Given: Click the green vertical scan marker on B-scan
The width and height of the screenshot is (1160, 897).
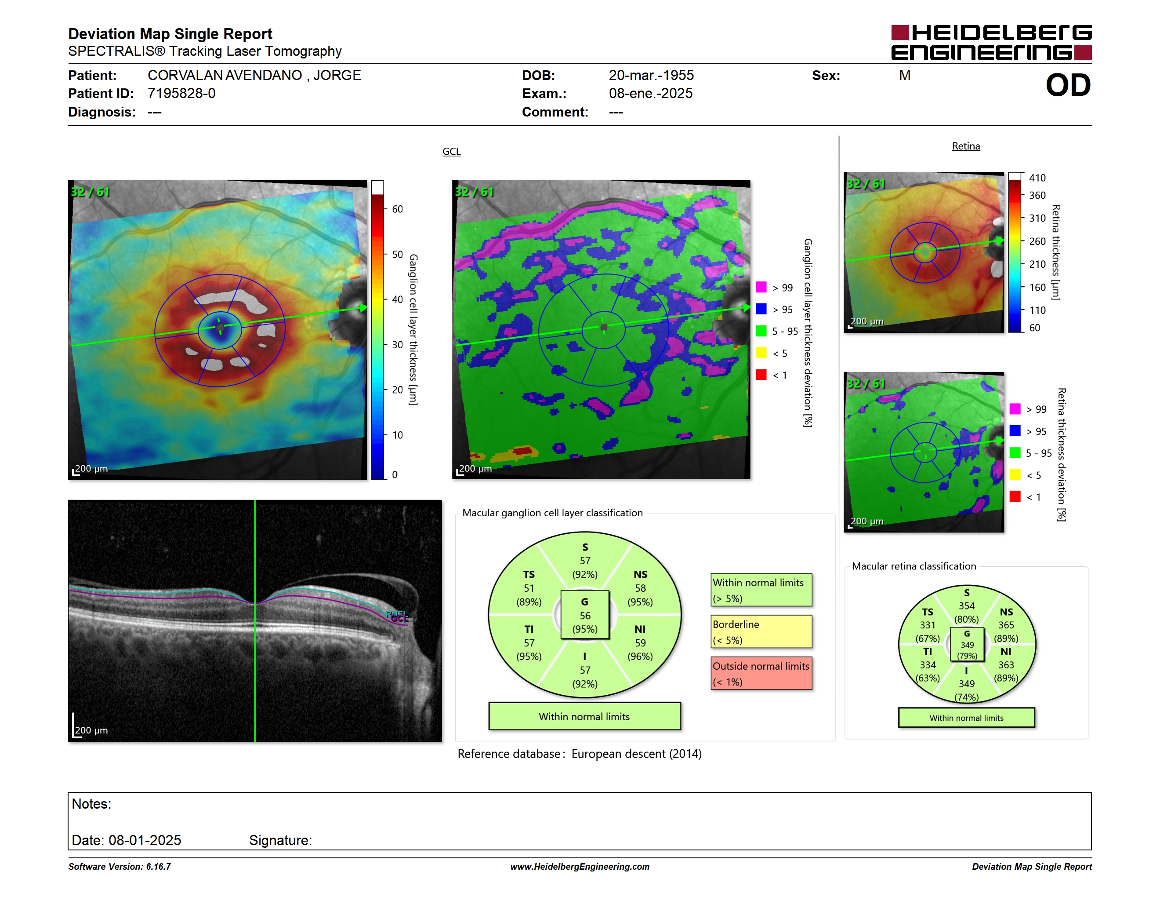Looking at the screenshot, I should point(255,621).
